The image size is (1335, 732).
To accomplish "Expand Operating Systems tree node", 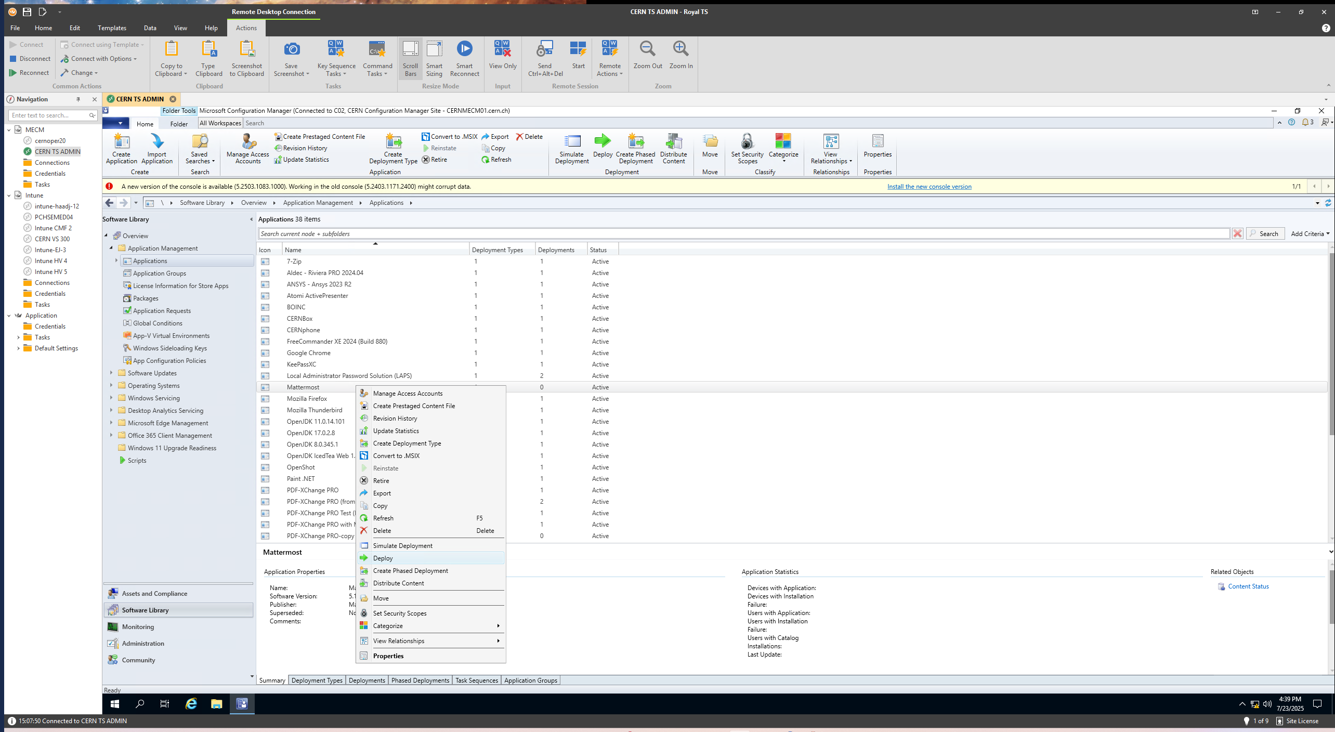I will (x=111, y=385).
